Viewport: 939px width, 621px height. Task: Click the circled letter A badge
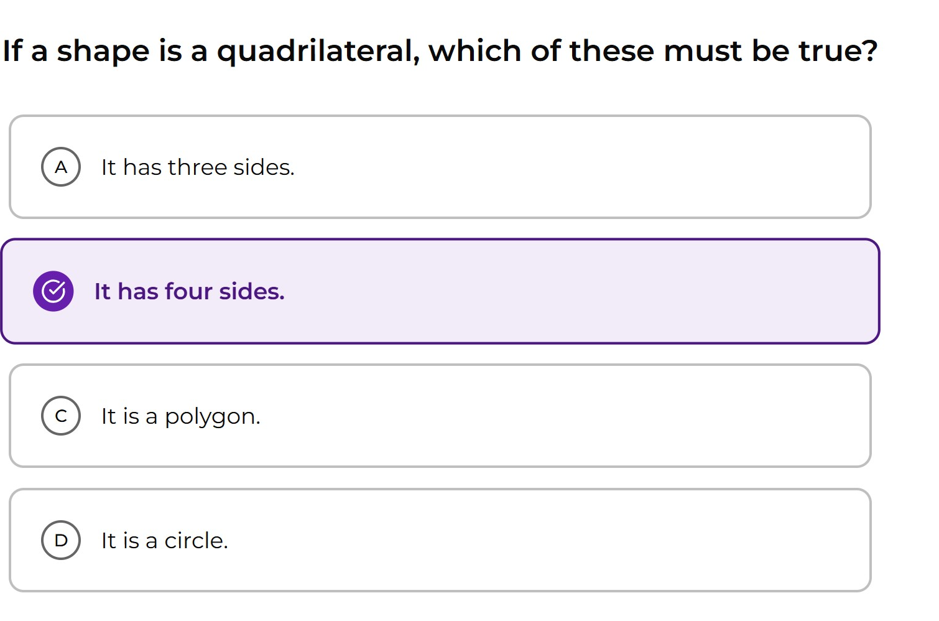60,167
